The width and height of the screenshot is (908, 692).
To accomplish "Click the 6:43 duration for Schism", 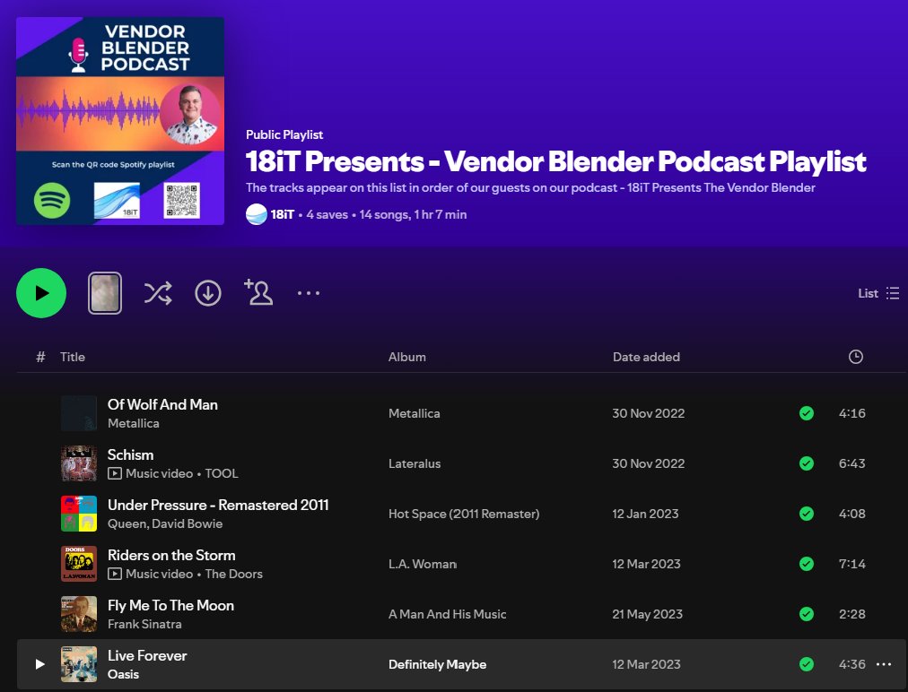I will (x=851, y=463).
